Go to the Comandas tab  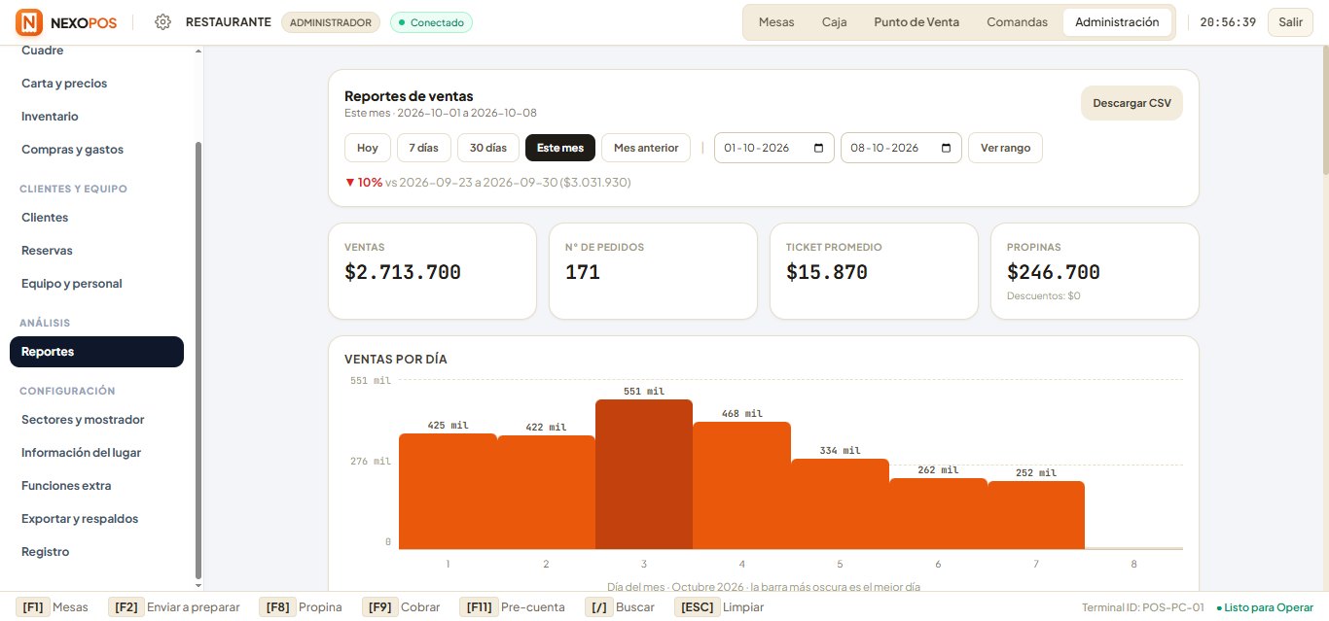click(x=1017, y=22)
